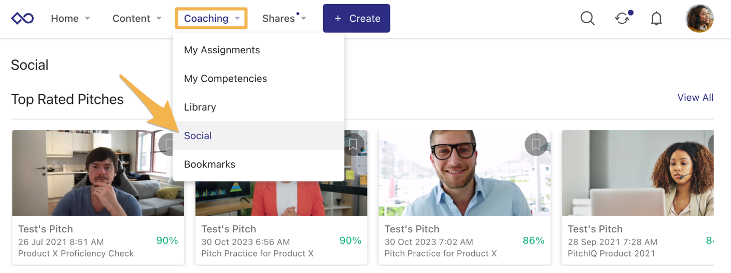This screenshot has height=273, width=731.
Task: Expand the Home dropdown menu
Action: (71, 19)
